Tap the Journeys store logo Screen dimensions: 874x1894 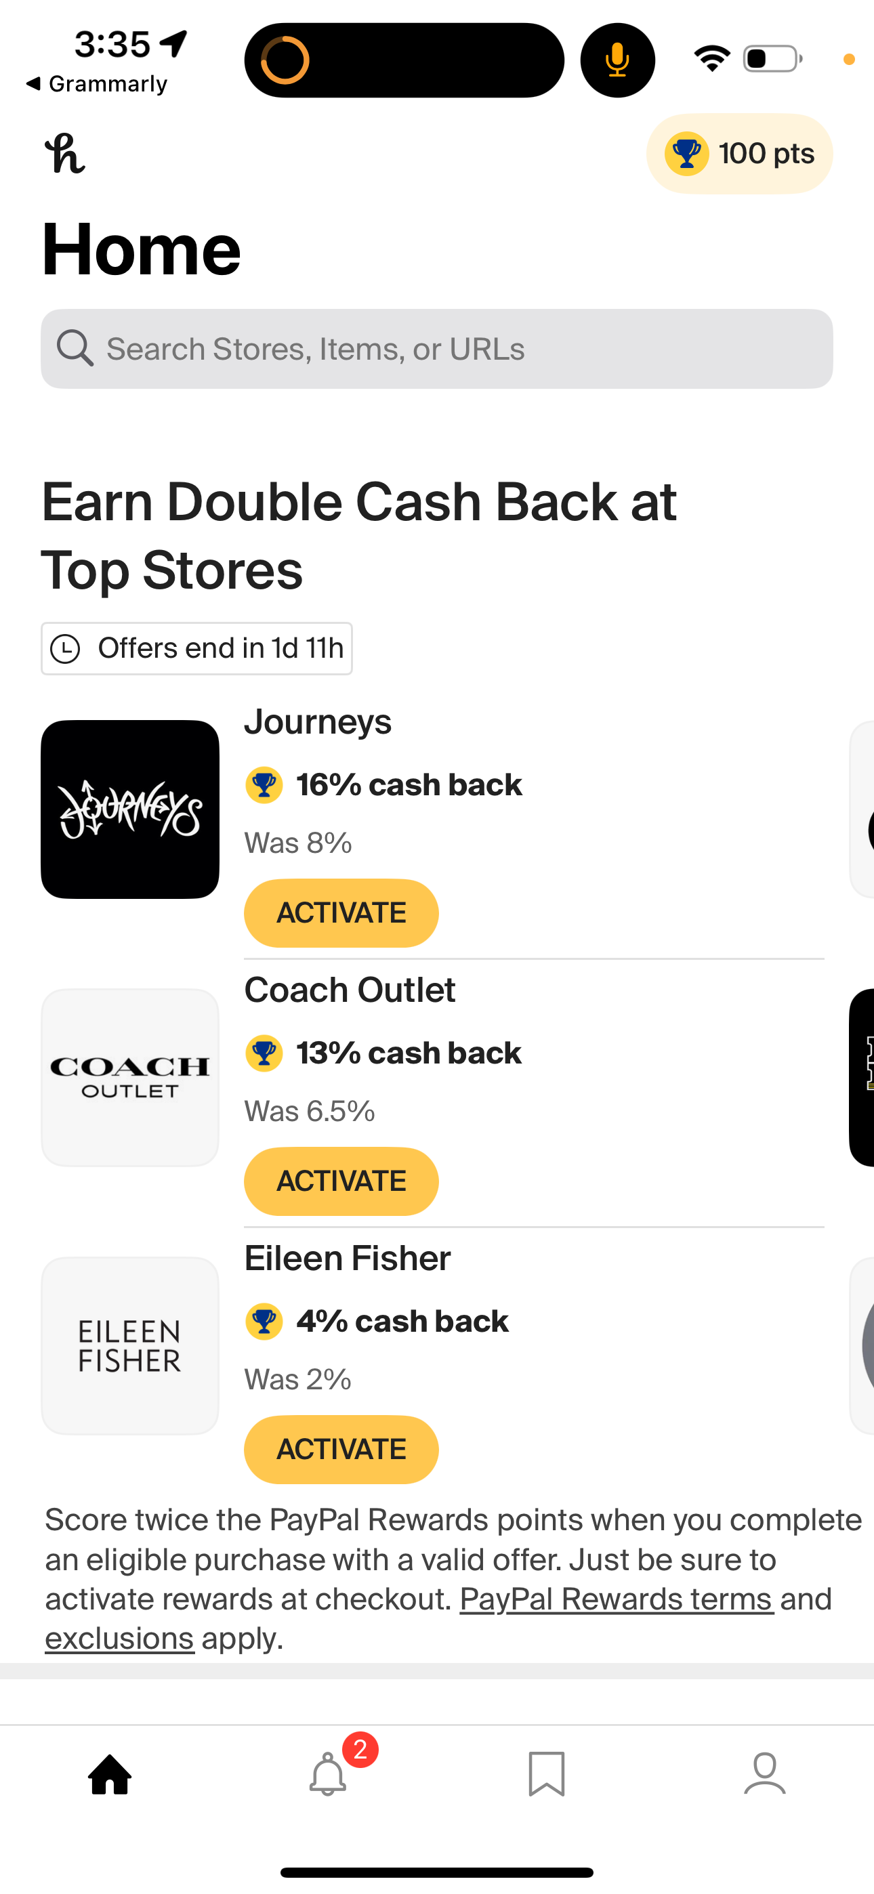pos(130,809)
